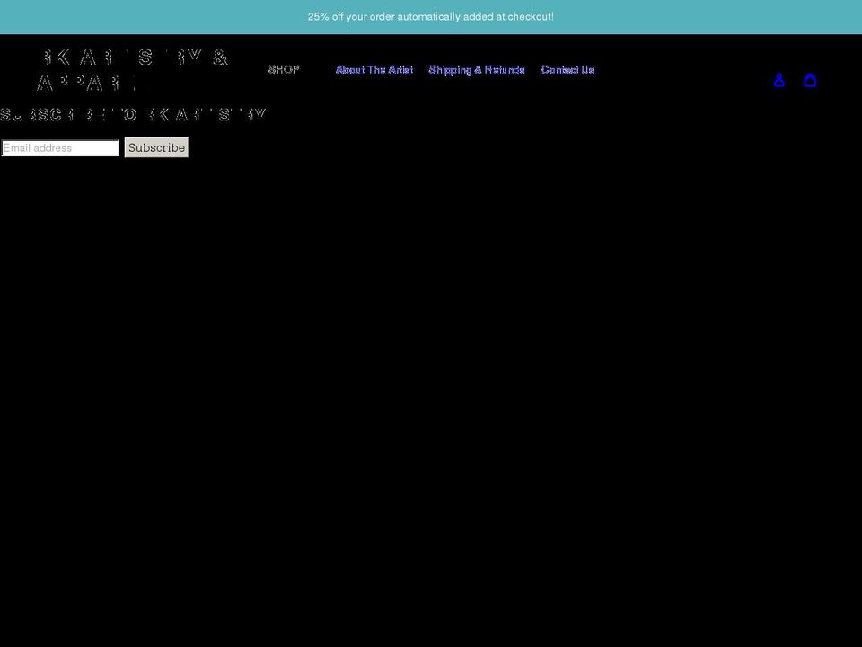
Task: Click the BK Artistry & Apparel logo
Action: (x=133, y=68)
